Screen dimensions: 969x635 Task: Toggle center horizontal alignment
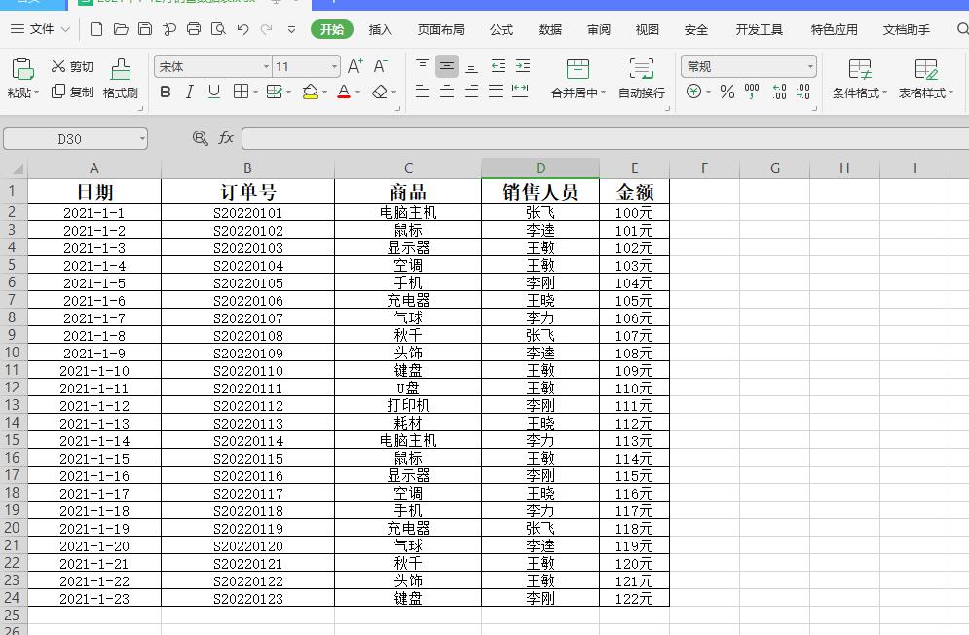[x=446, y=93]
